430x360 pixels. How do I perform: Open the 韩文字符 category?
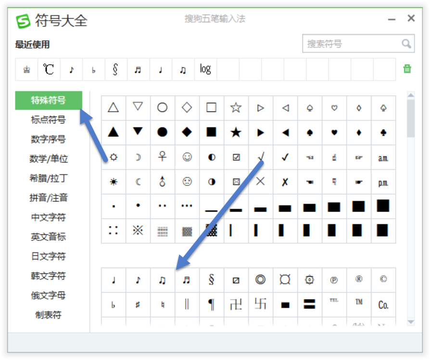point(49,276)
